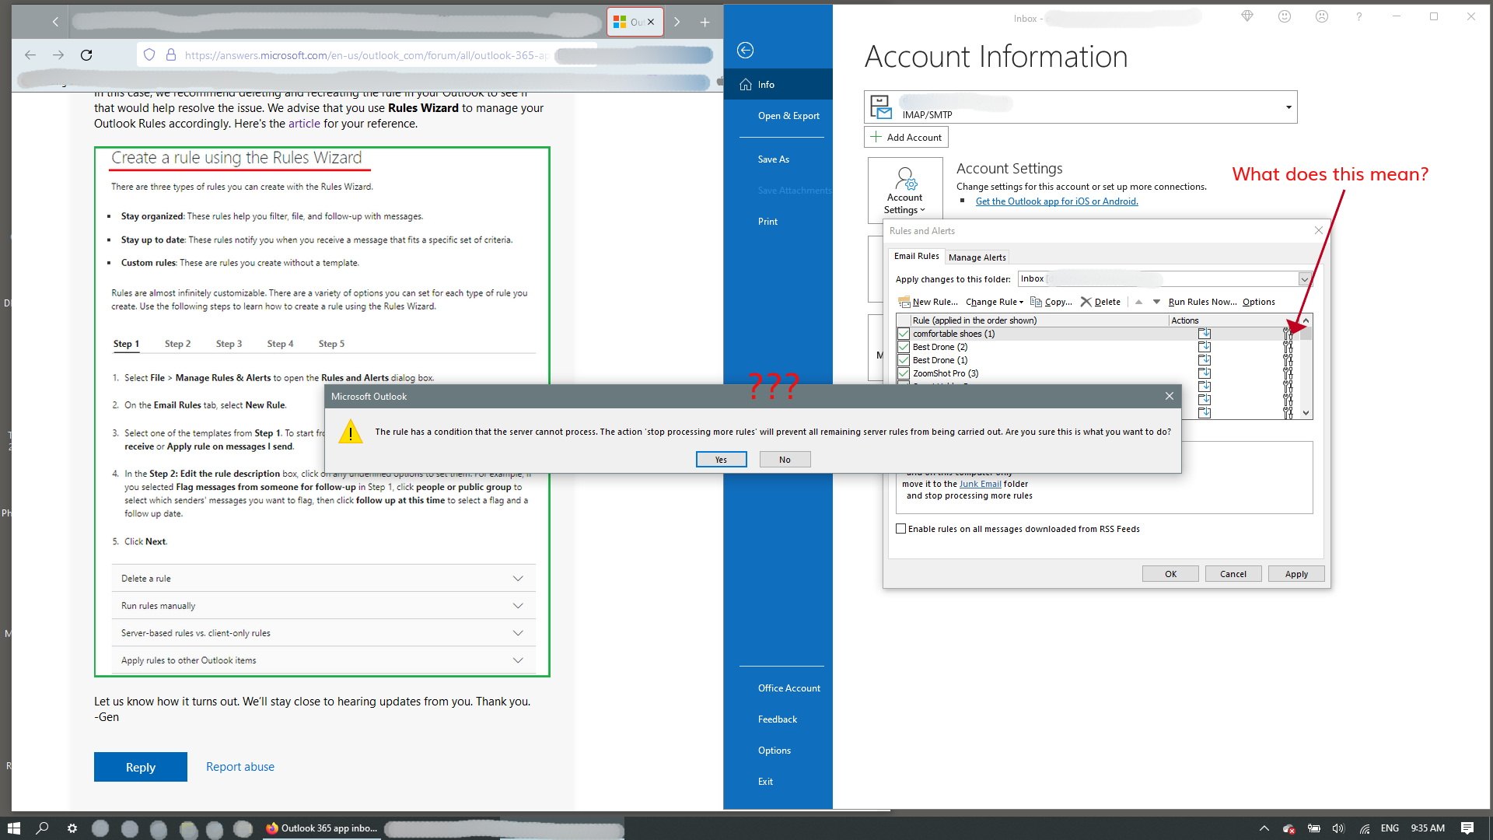Uncheck the ZoomShot Pro (3) rule
Viewport: 1493px width, 840px height.
904,373
